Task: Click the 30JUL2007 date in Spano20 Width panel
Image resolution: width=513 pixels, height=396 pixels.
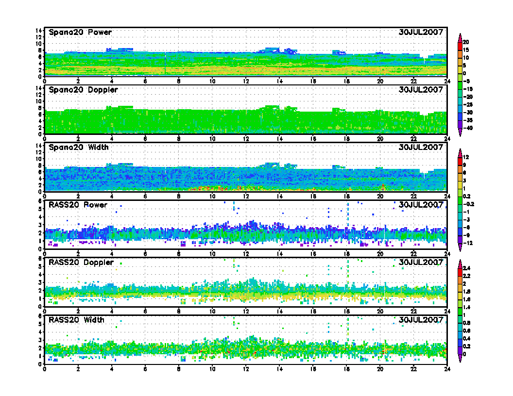Action: (421, 147)
